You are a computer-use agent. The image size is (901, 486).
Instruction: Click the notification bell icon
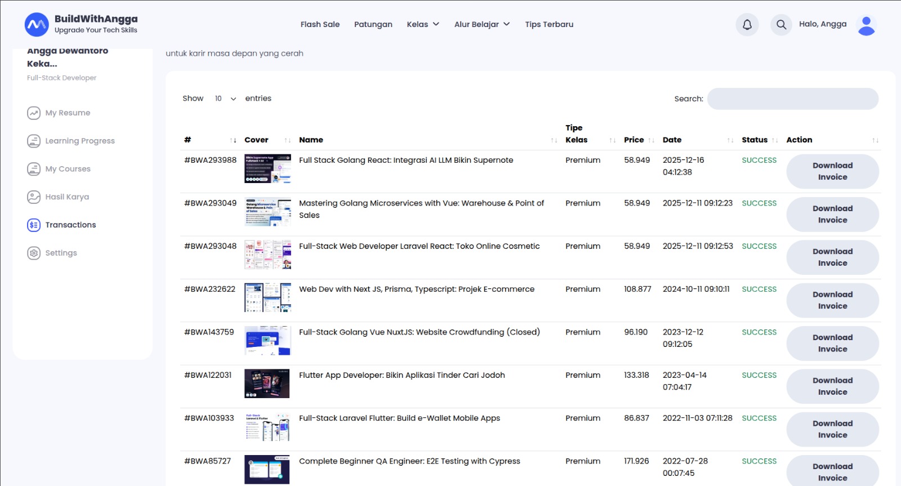coord(747,25)
